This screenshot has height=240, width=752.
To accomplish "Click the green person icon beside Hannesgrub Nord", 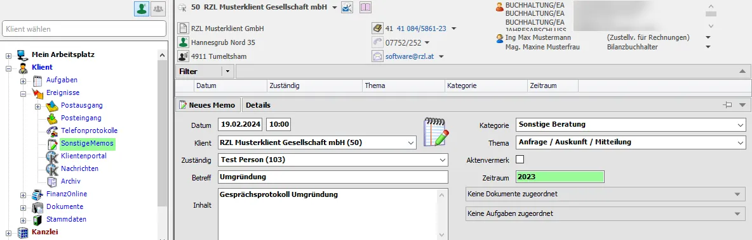I will (183, 42).
